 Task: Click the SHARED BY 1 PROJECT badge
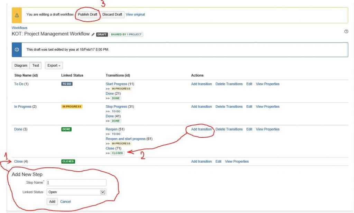(126, 35)
